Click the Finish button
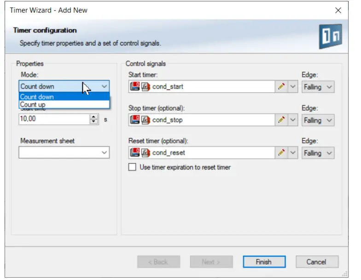Image resolution: width=361 pixels, height=280 pixels. [x=264, y=262]
